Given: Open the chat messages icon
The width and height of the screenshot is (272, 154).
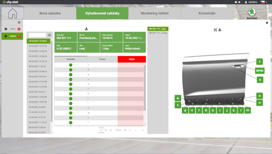Looking at the screenshot, I should pyautogui.click(x=239, y=2).
